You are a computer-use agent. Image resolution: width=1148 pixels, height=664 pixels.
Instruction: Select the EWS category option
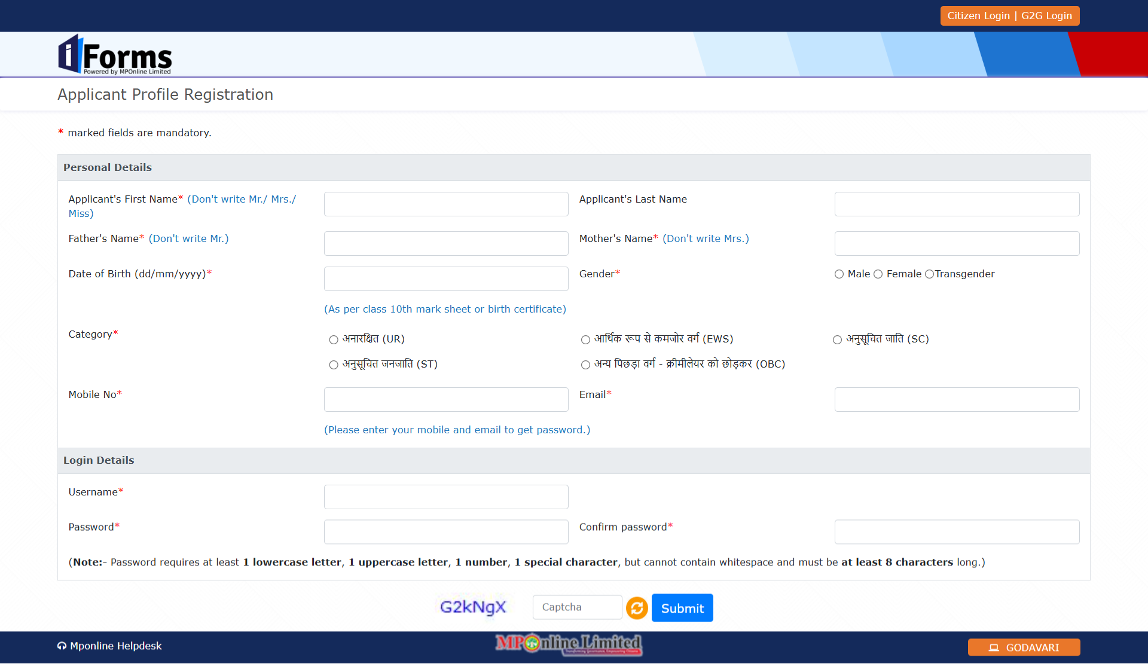tap(585, 339)
